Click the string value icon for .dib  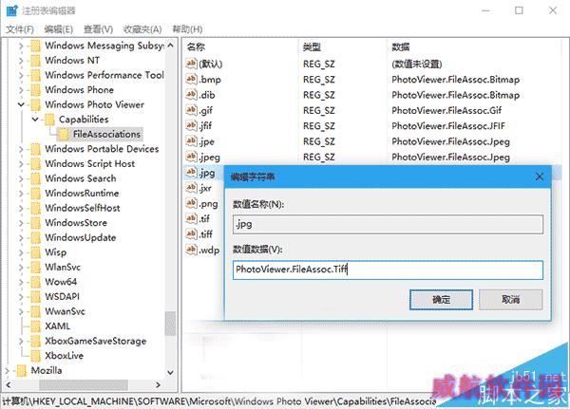click(x=191, y=95)
